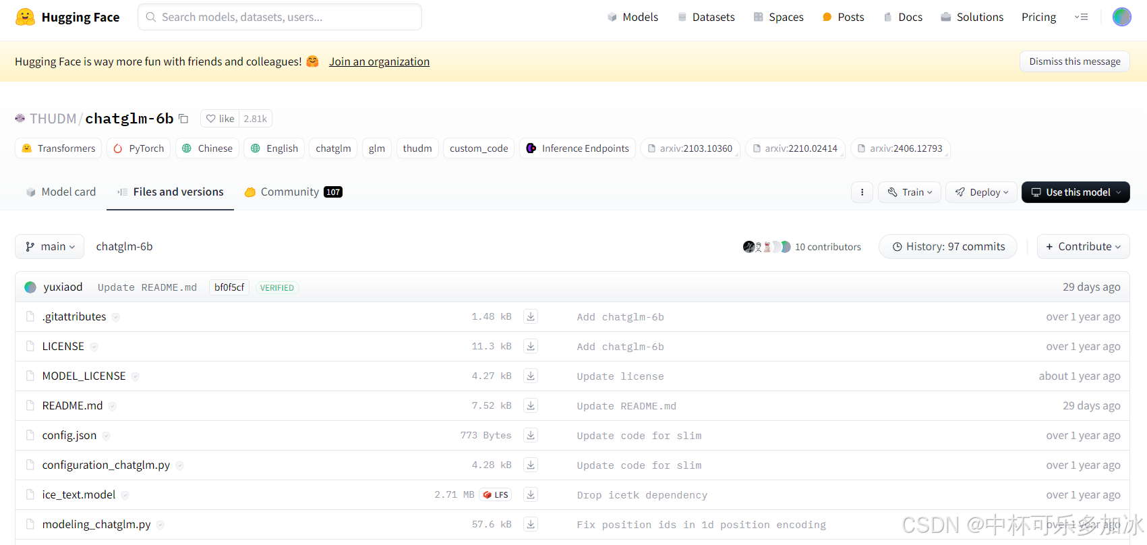
Task: Click user avatar in top right
Action: tap(1121, 17)
